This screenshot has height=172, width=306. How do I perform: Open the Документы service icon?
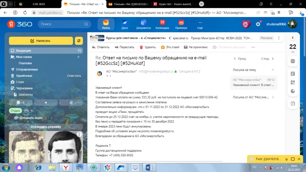pyautogui.click(x=143, y=24)
